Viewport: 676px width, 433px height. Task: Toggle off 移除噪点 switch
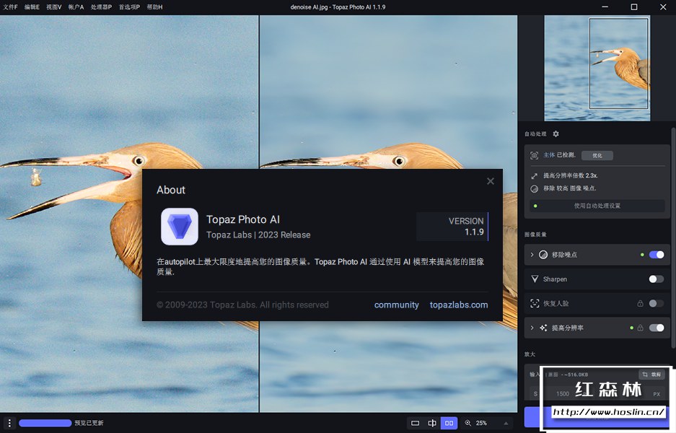point(657,255)
